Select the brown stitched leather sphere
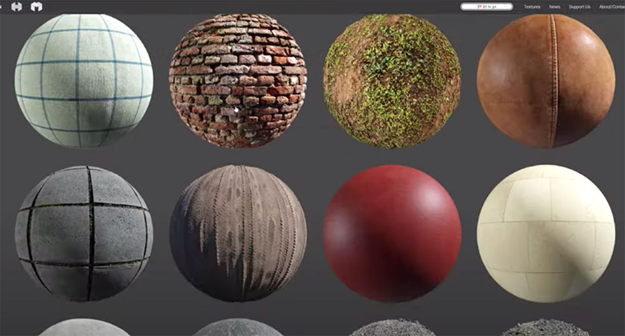625x336 pixels. [x=546, y=81]
